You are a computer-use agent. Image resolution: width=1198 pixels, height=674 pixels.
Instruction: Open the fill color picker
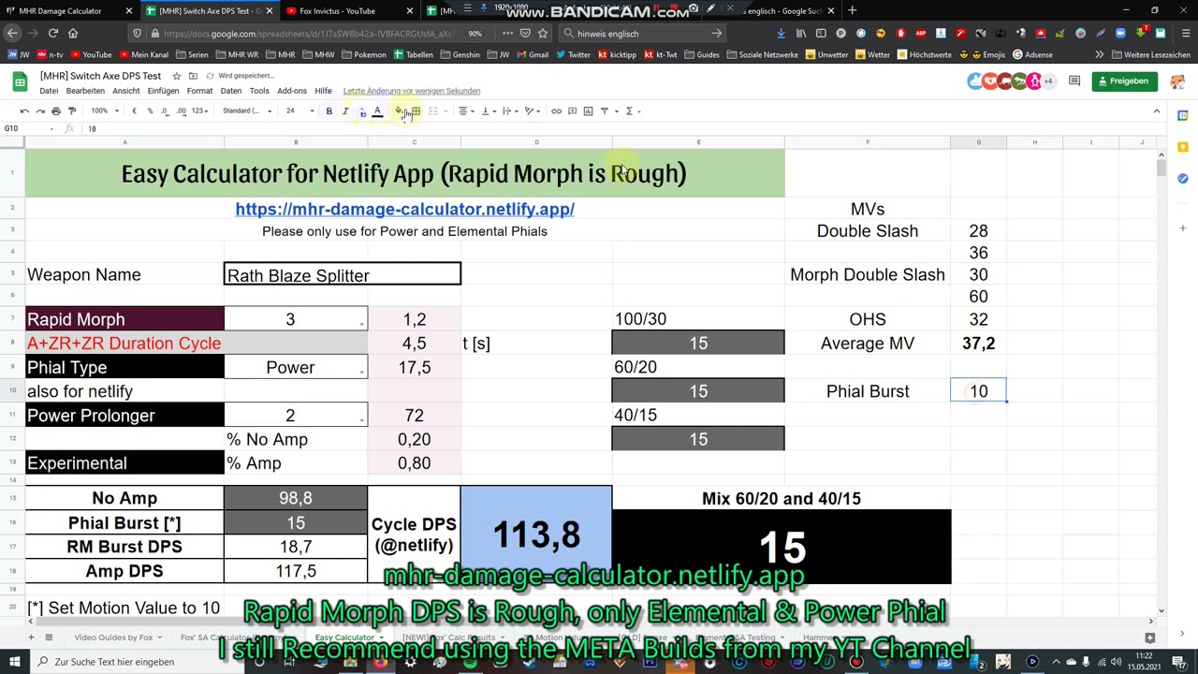coord(399,111)
